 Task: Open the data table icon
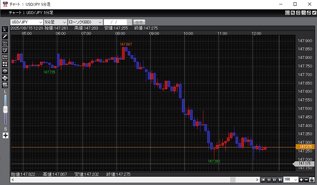click(x=5, y=85)
